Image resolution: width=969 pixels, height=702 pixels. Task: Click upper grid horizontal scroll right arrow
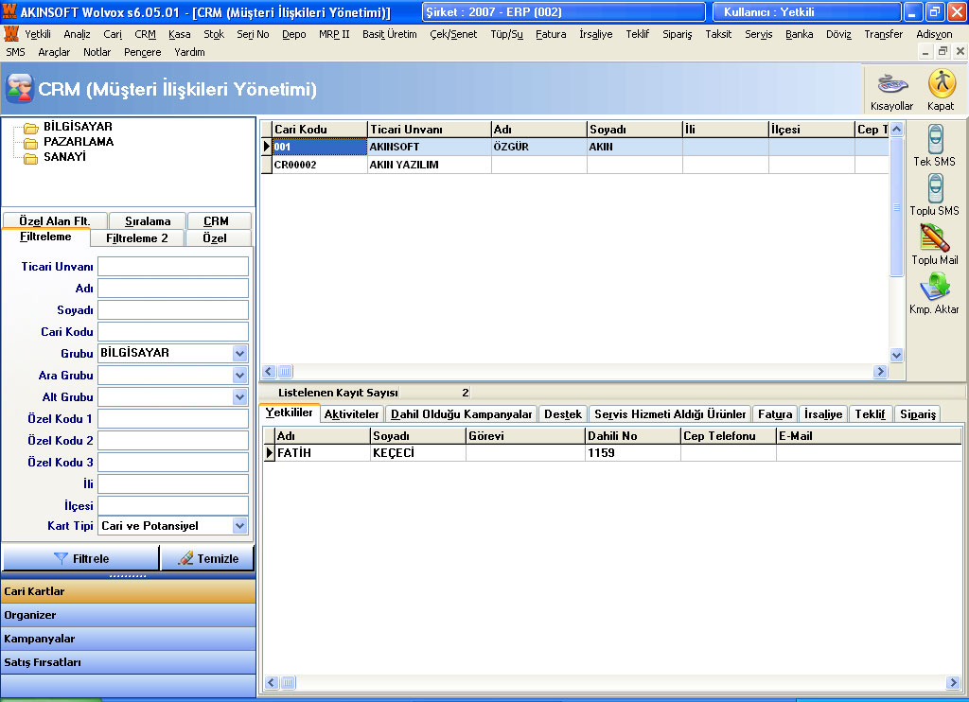881,372
